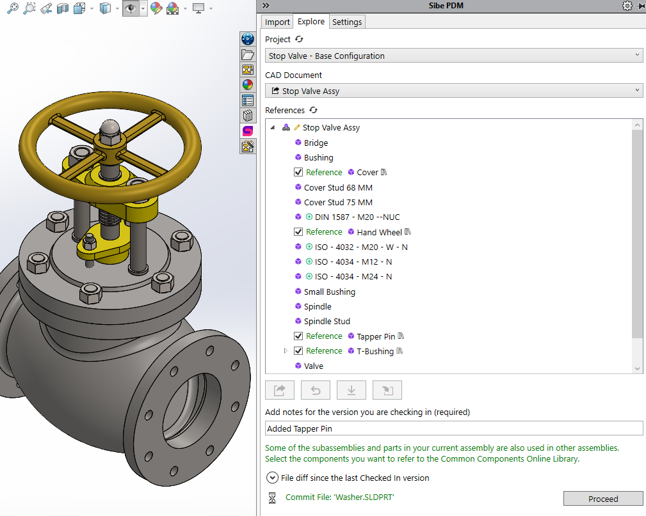This screenshot has height=516, width=646.
Task: Click the Edit Appearance color ball icon
Action: (x=156, y=8)
